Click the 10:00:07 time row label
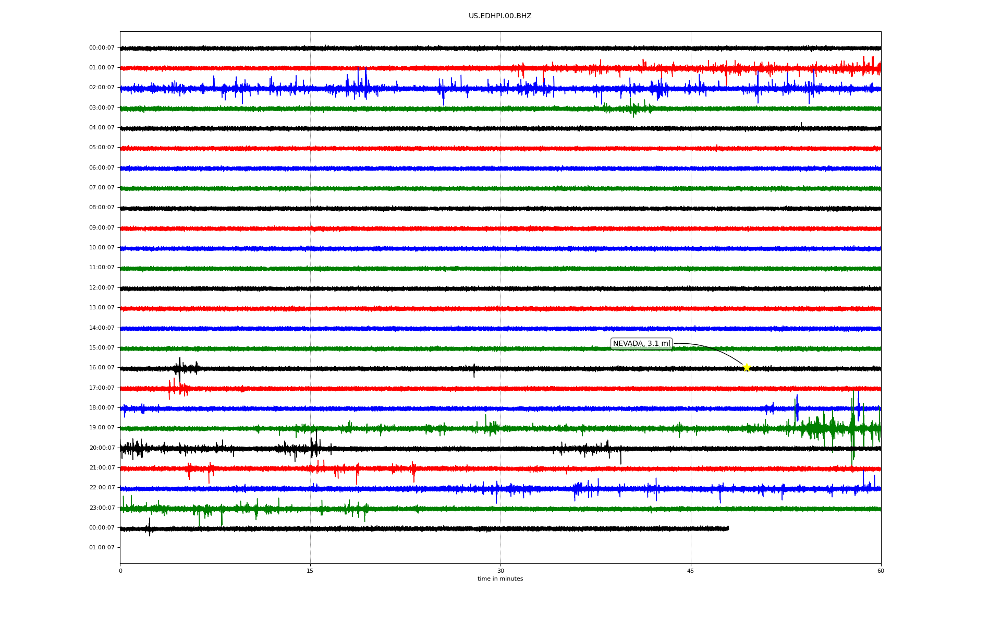The width and height of the screenshot is (1001, 626). [x=102, y=248]
